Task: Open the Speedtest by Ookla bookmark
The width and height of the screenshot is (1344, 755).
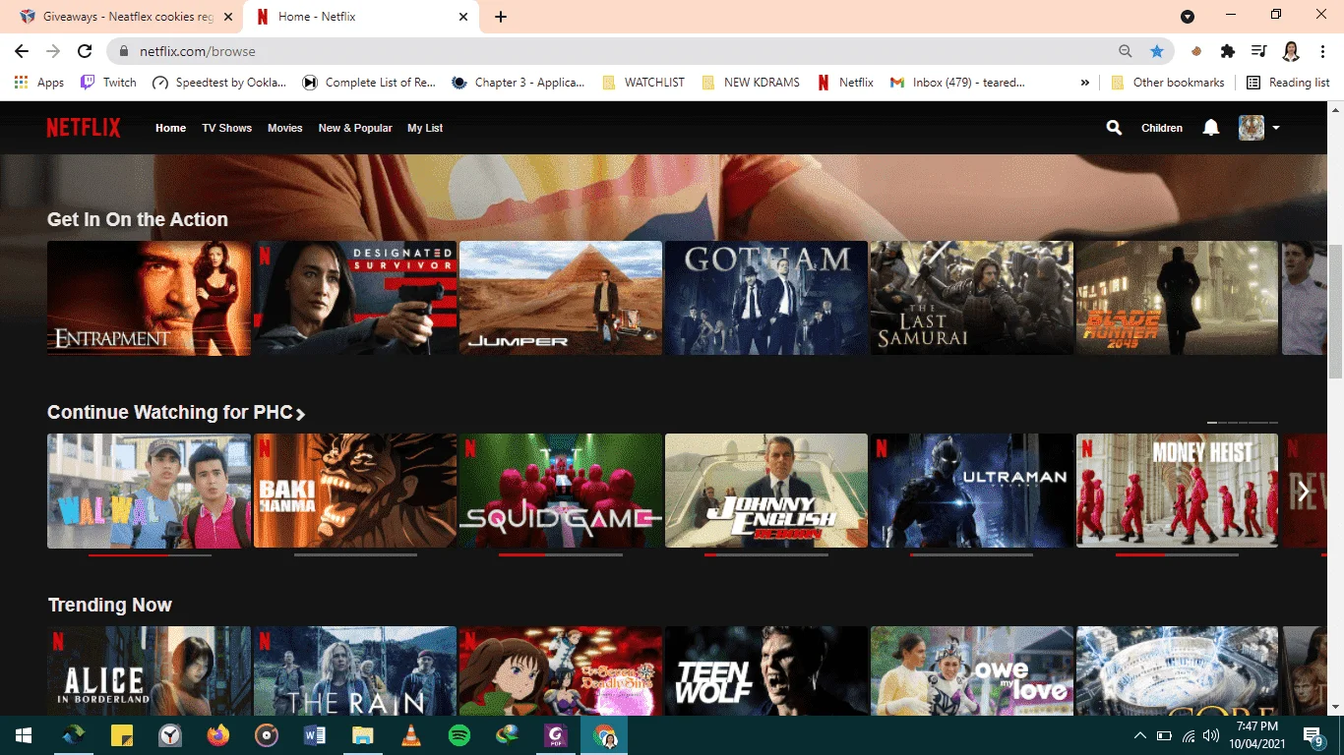Action: click(x=219, y=83)
